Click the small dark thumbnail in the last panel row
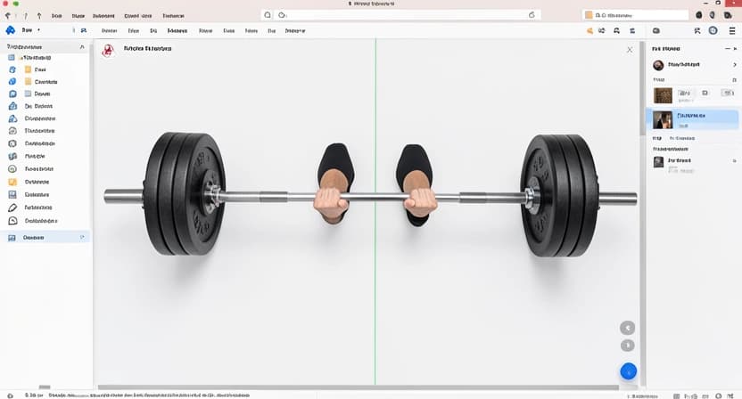 coord(658,162)
